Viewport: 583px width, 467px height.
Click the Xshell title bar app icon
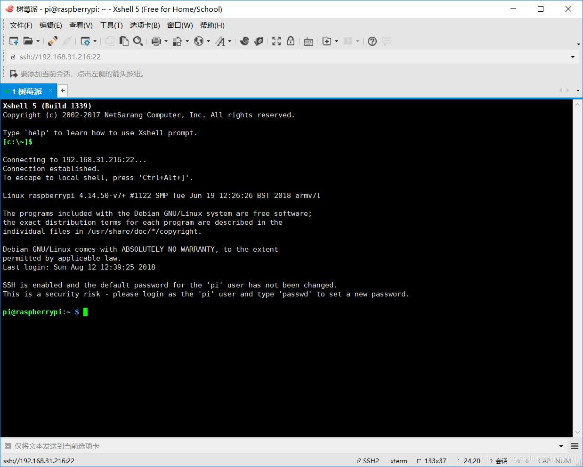pos(9,9)
